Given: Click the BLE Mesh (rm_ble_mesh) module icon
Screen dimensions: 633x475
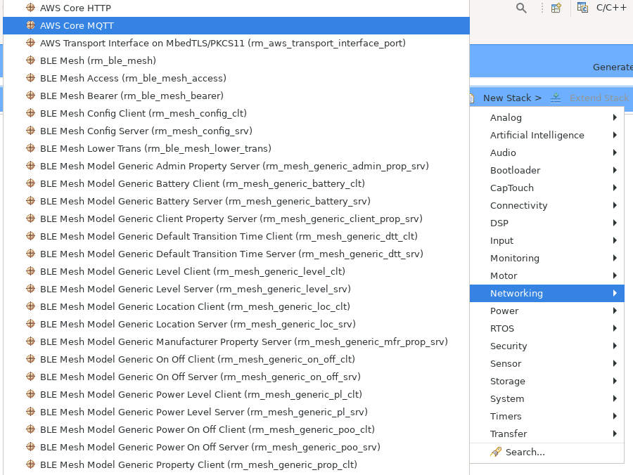Looking at the screenshot, I should point(30,60).
